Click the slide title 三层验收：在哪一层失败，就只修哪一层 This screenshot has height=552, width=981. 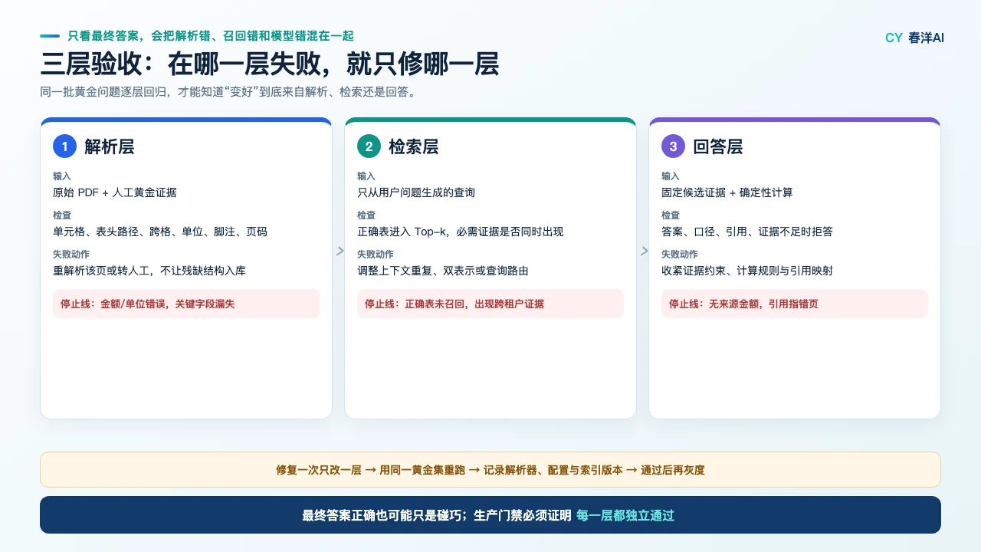click(270, 64)
